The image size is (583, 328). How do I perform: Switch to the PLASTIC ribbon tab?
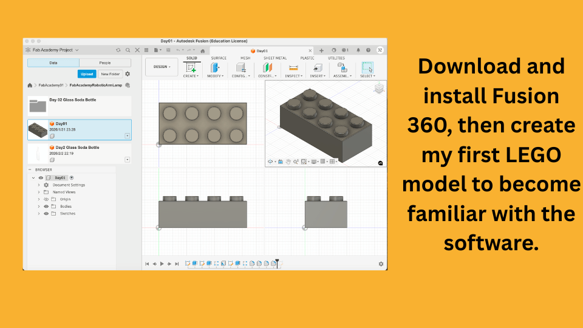click(x=307, y=58)
